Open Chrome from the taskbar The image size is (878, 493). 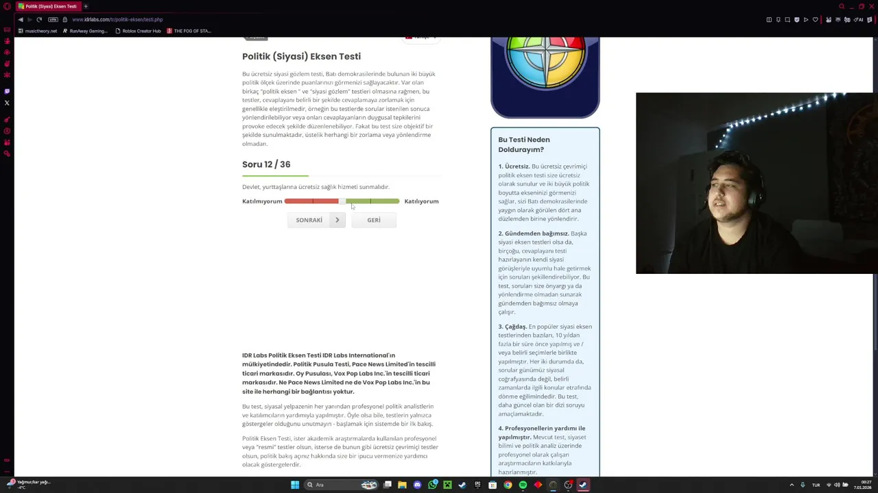click(x=508, y=485)
